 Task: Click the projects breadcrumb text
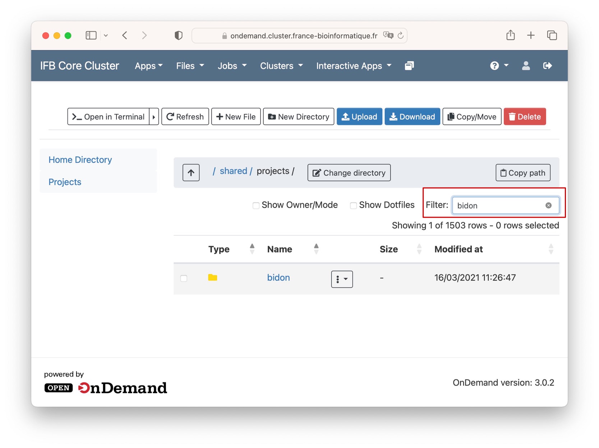pyautogui.click(x=273, y=171)
